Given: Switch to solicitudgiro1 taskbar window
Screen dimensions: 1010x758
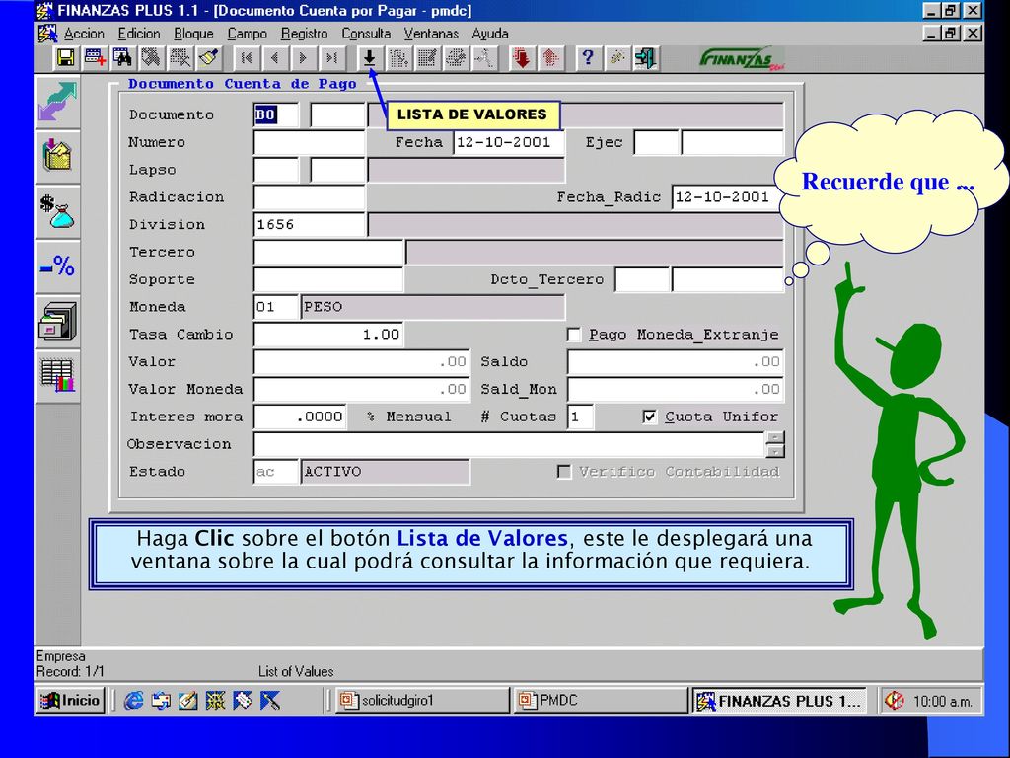Looking at the screenshot, I should [x=422, y=700].
